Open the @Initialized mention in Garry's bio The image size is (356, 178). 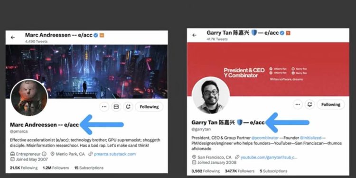point(310,138)
